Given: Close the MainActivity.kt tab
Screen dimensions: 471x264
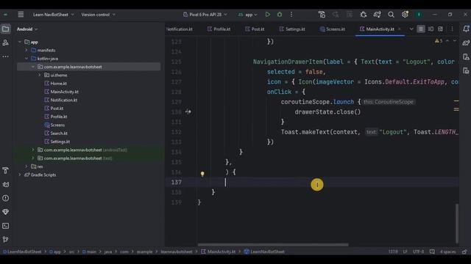Looking at the screenshot, I should pyautogui.click(x=399, y=29).
